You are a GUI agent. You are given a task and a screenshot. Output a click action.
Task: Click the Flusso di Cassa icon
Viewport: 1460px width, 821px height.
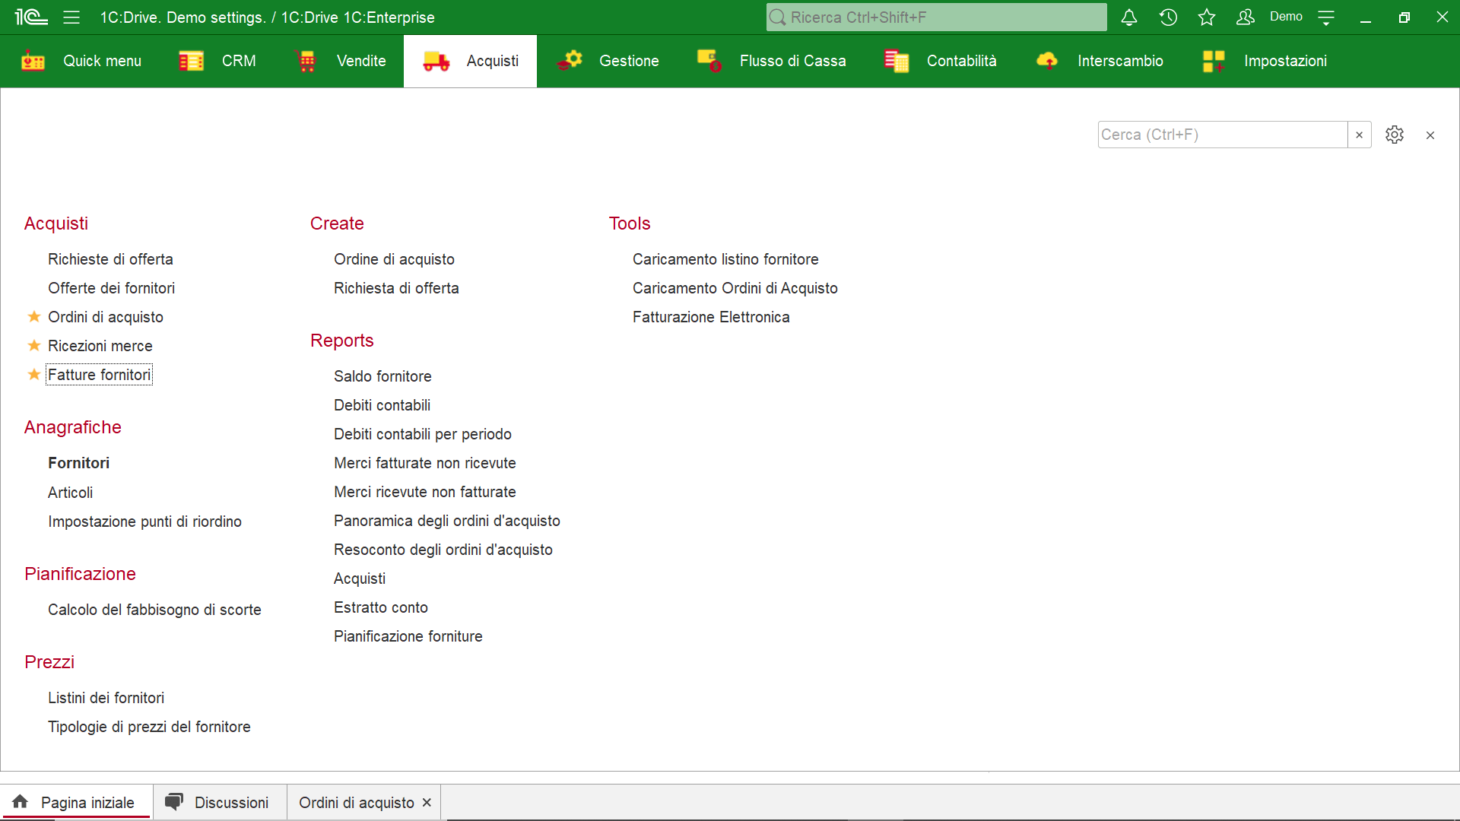point(709,61)
